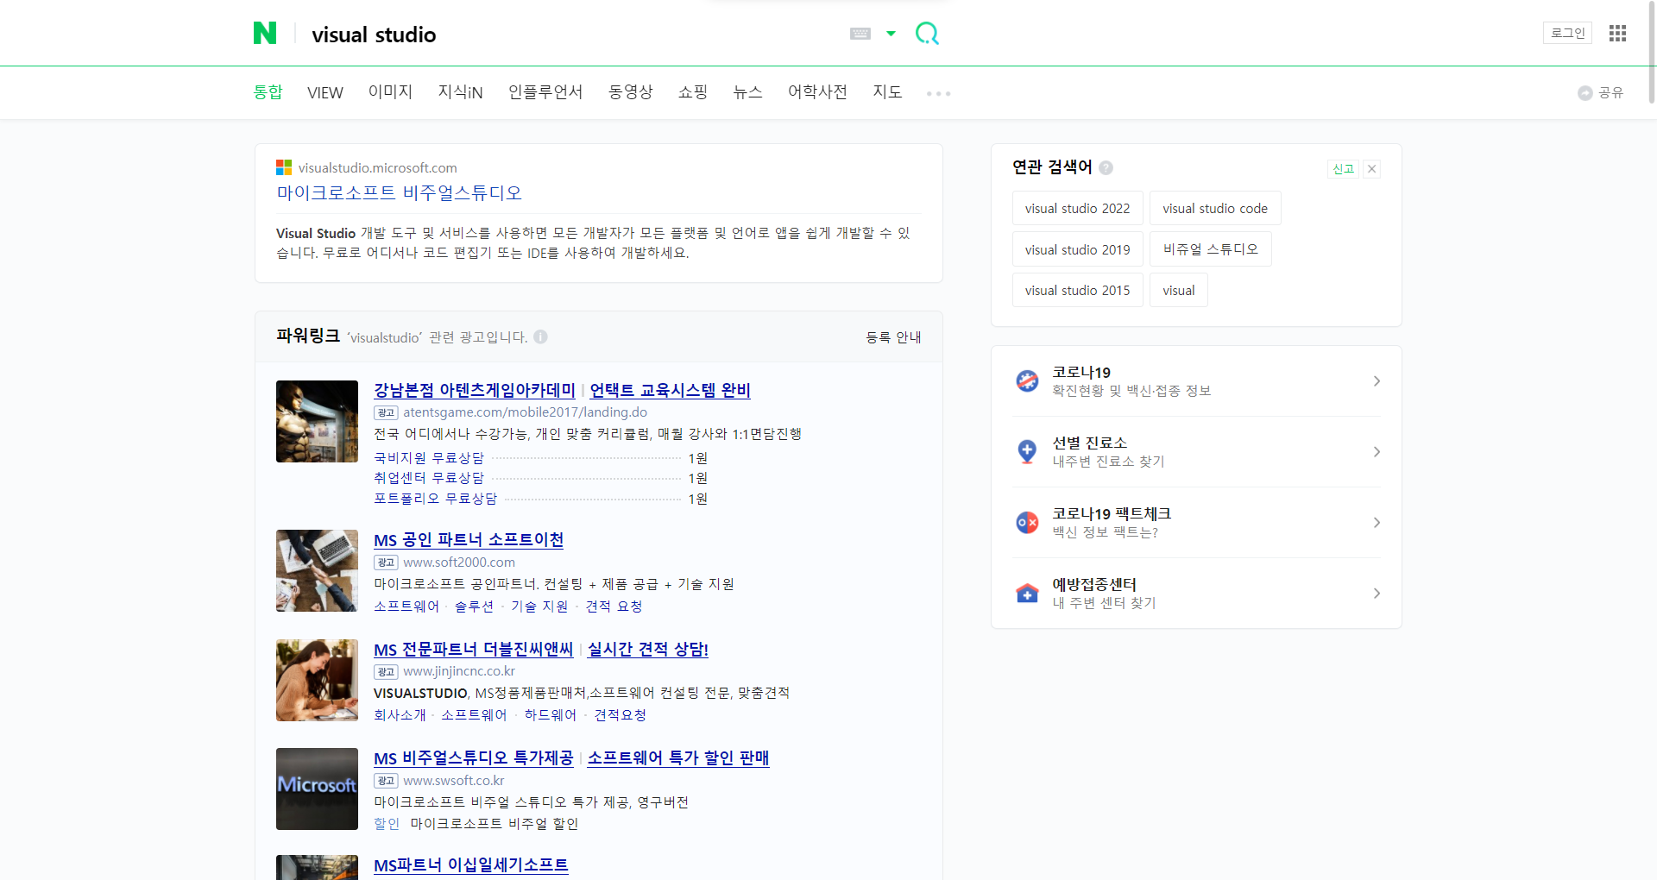Click the atentsgame.com ad URL
The image size is (1657, 880).
click(525, 412)
